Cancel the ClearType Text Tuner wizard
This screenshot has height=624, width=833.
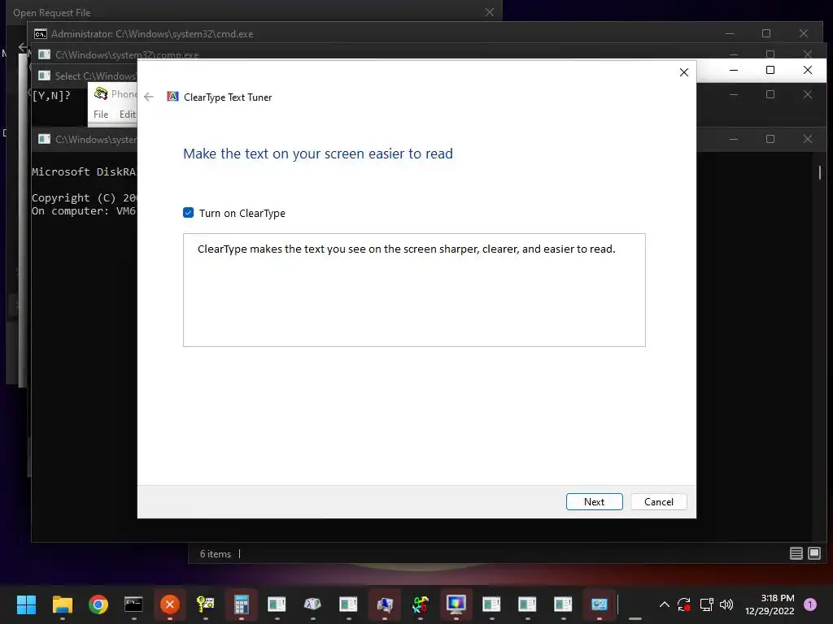click(x=659, y=502)
